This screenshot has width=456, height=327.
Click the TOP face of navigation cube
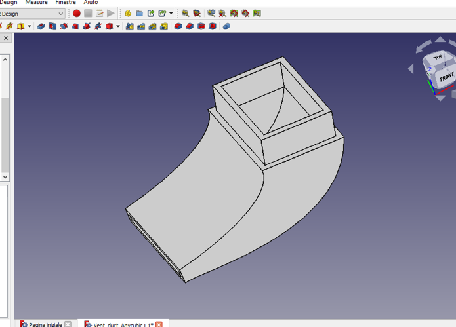tap(438, 58)
